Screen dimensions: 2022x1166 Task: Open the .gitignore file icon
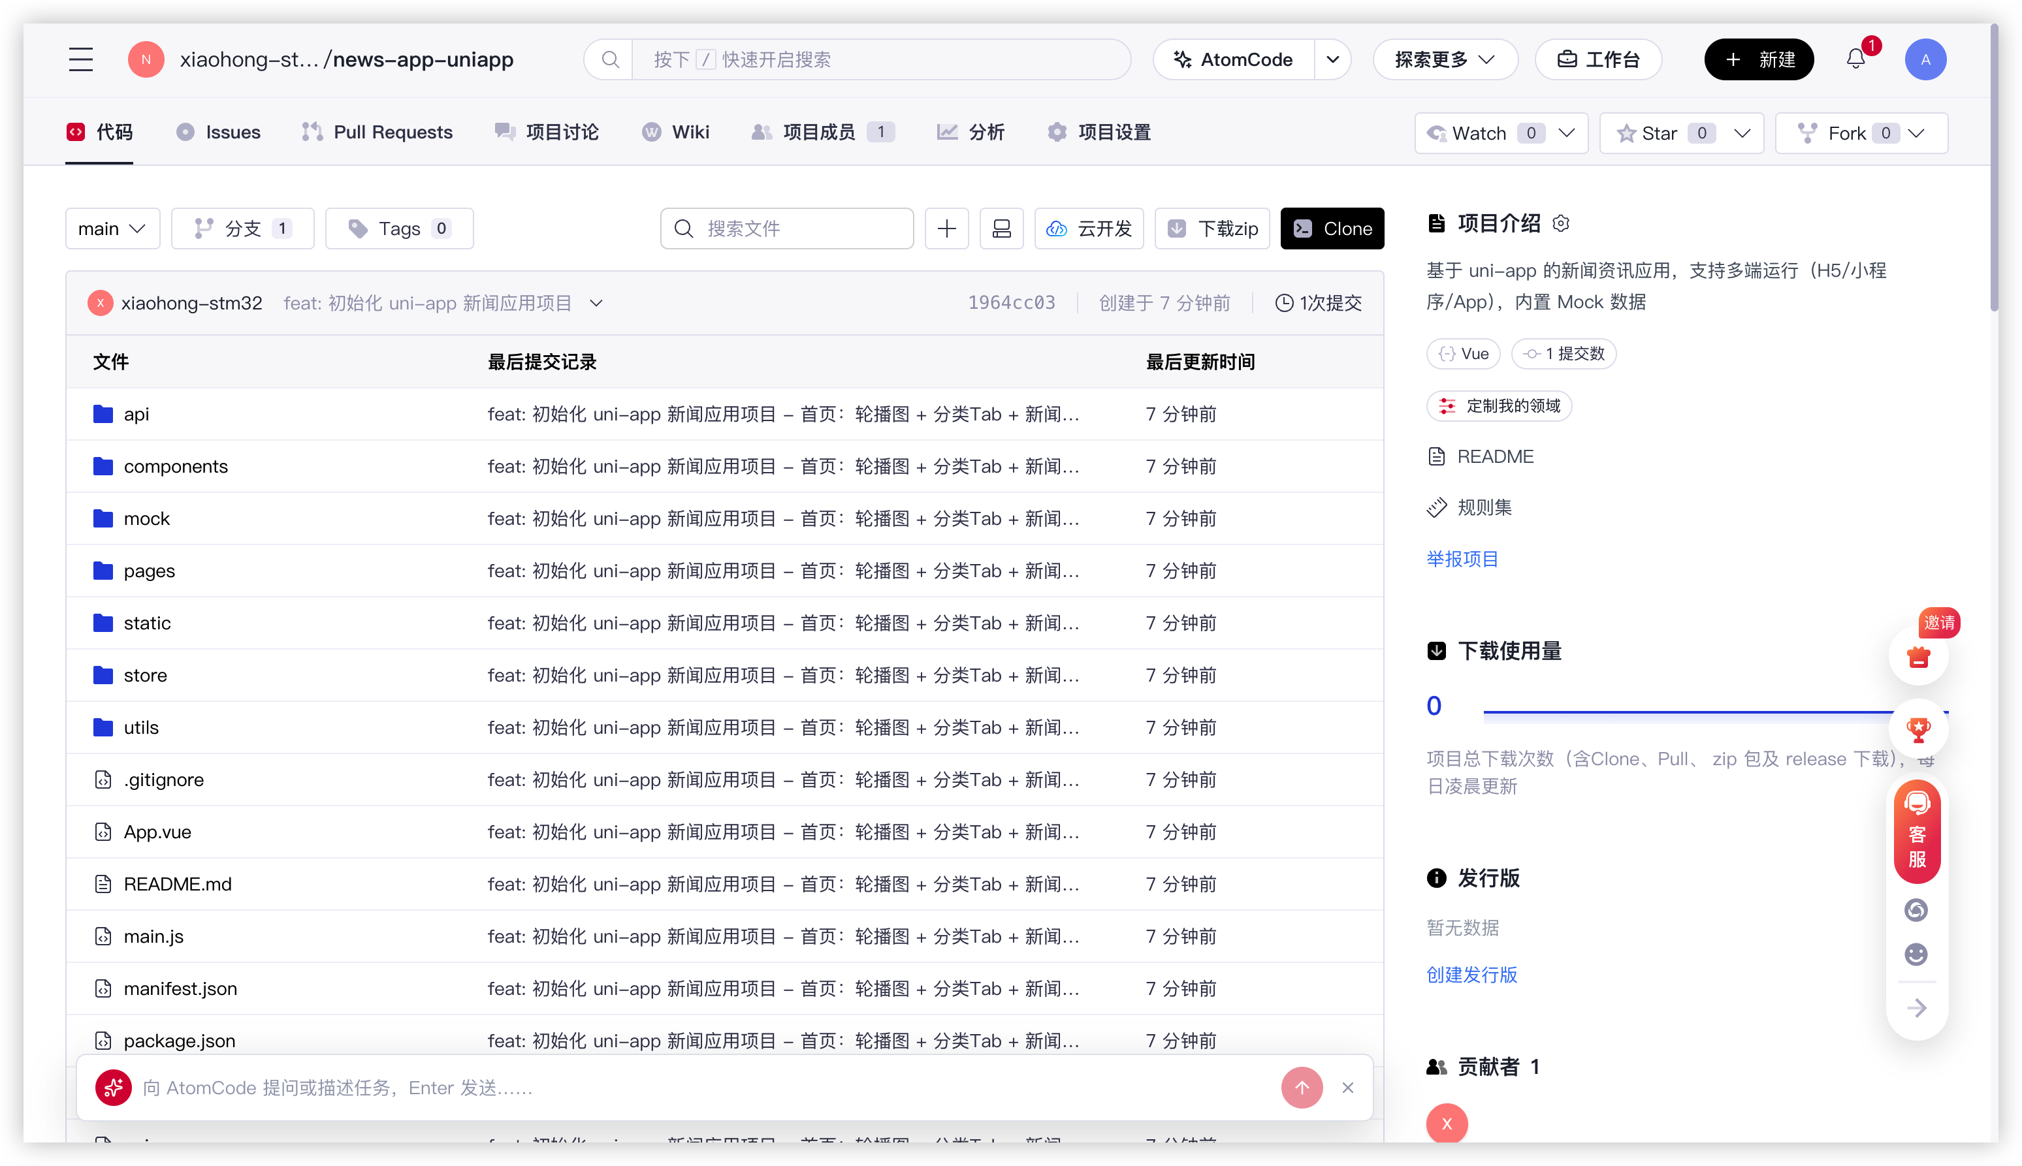click(103, 780)
